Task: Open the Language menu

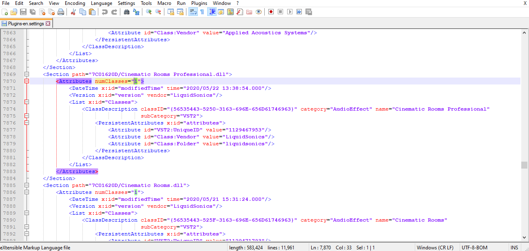Action: point(102,3)
